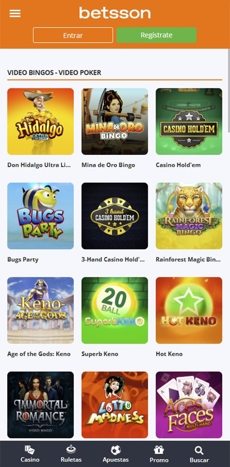Click the Regístrate button
Screen dimensions: 230x467
(156, 35)
